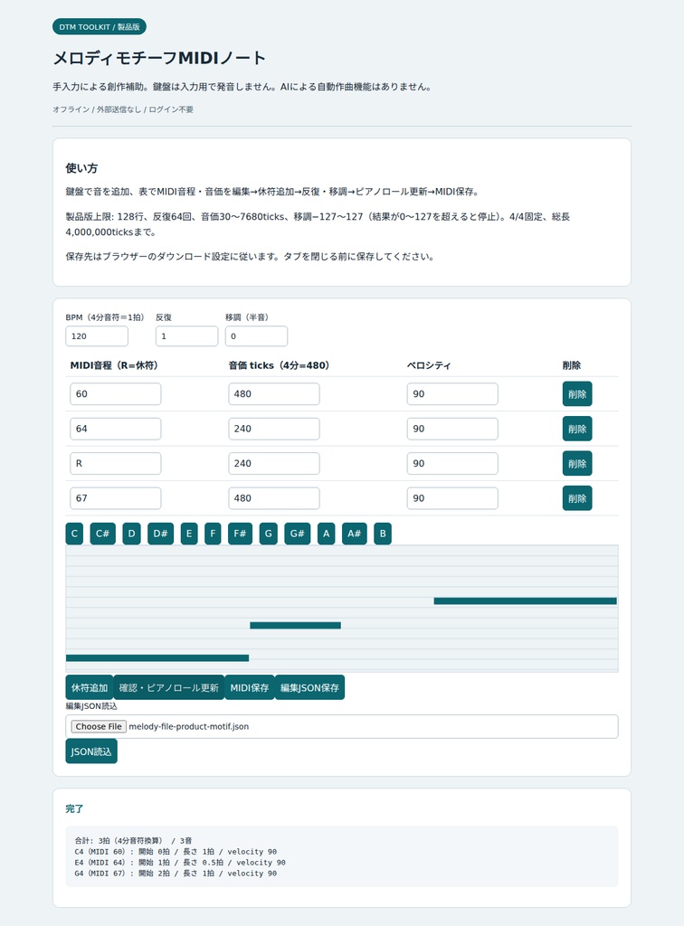
Task: Click the ticks field in the 60 row
Action: pos(274,394)
